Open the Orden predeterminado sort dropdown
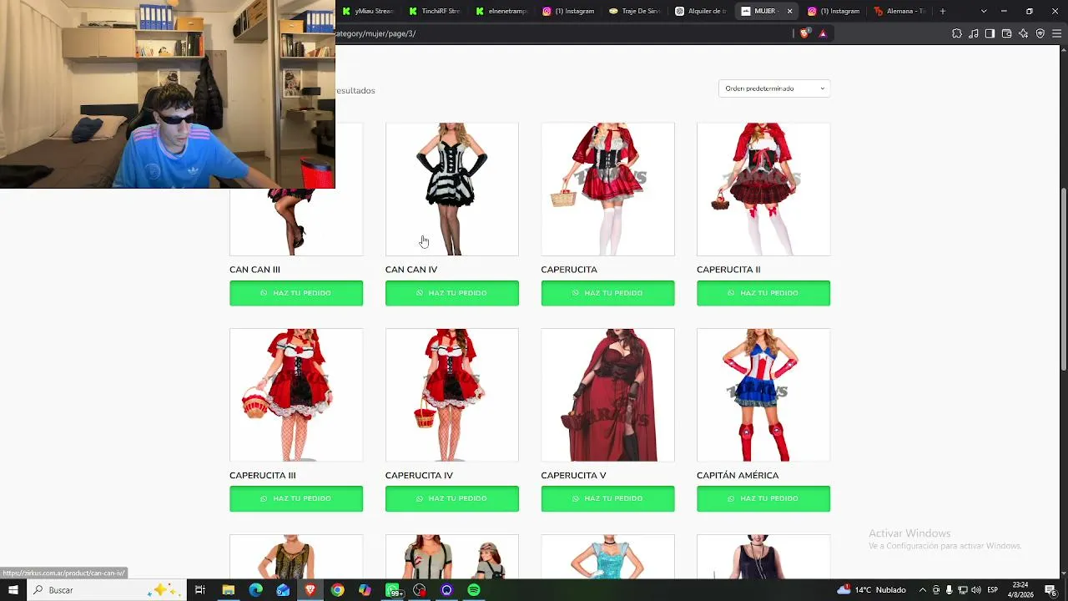Image resolution: width=1068 pixels, height=601 pixels. pos(774,88)
